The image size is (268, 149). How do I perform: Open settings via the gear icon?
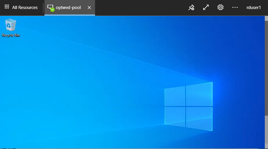coord(220,7)
